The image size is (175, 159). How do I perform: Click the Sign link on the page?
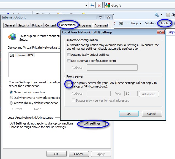[171, 32]
